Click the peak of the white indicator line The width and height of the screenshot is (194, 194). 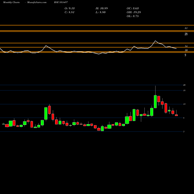coord(155,41)
